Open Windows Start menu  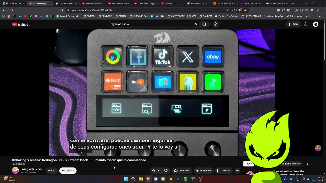[x=126, y=179]
